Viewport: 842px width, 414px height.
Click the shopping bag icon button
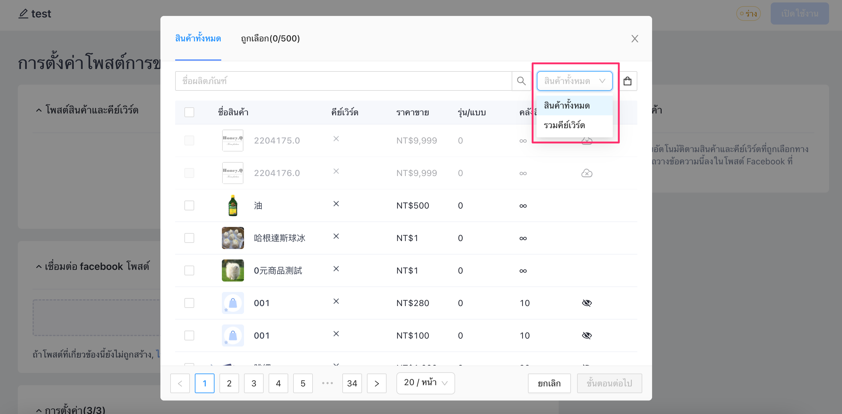[x=627, y=81]
